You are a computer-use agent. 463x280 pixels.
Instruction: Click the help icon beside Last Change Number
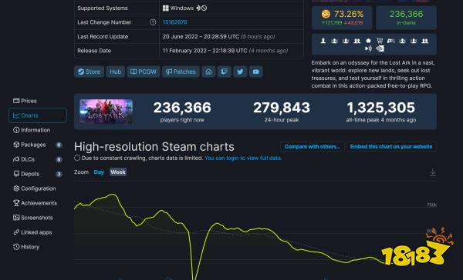coord(153,22)
